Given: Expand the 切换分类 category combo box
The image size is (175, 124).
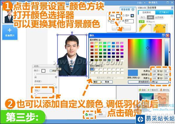Looking at the screenshot, I should (160, 8).
